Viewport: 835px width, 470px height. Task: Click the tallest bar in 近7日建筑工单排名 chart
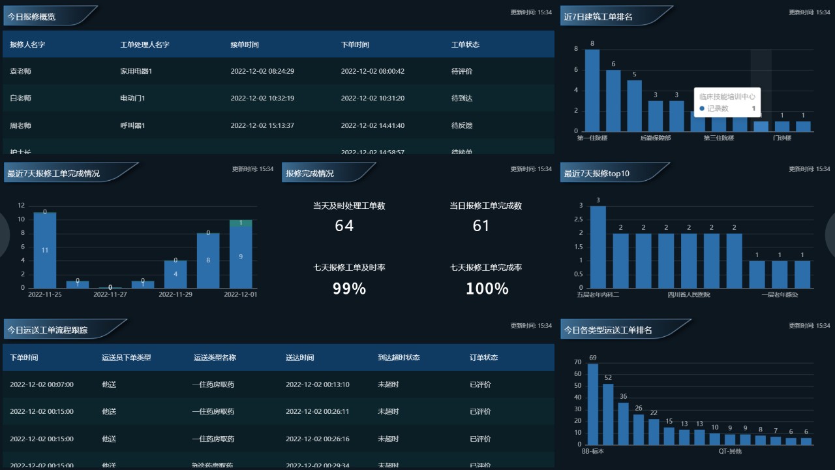[592, 91]
